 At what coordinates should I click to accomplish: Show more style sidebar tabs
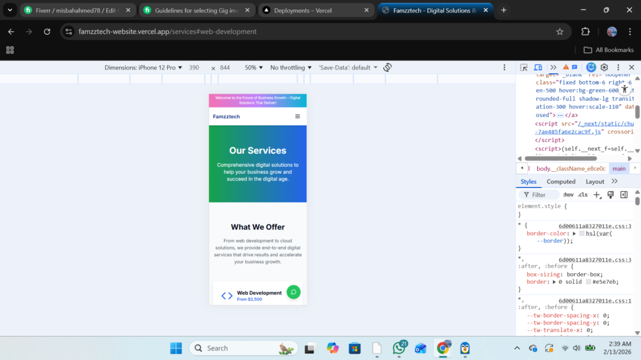[615, 181]
